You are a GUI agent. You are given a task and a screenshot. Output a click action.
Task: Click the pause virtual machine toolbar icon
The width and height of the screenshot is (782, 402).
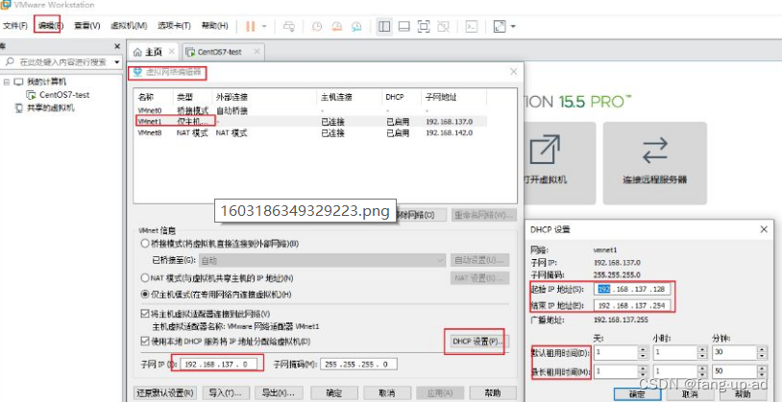tap(251, 26)
